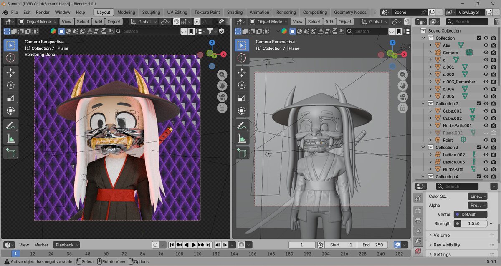Viewport: 501px width, 266px height.
Task: Open the File menu
Action: coord(15,12)
